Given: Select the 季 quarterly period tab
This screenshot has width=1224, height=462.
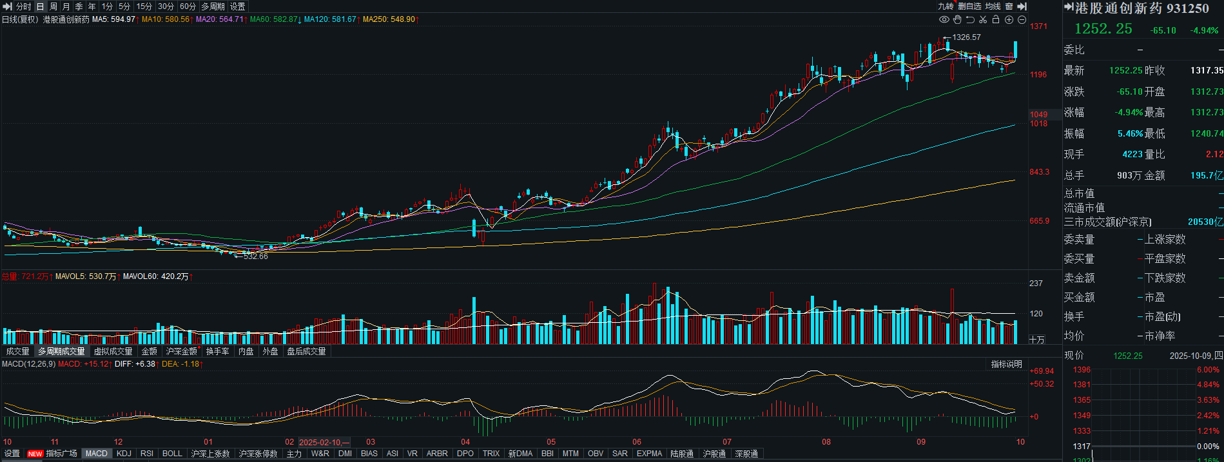Looking at the screenshot, I should pyautogui.click(x=79, y=6).
